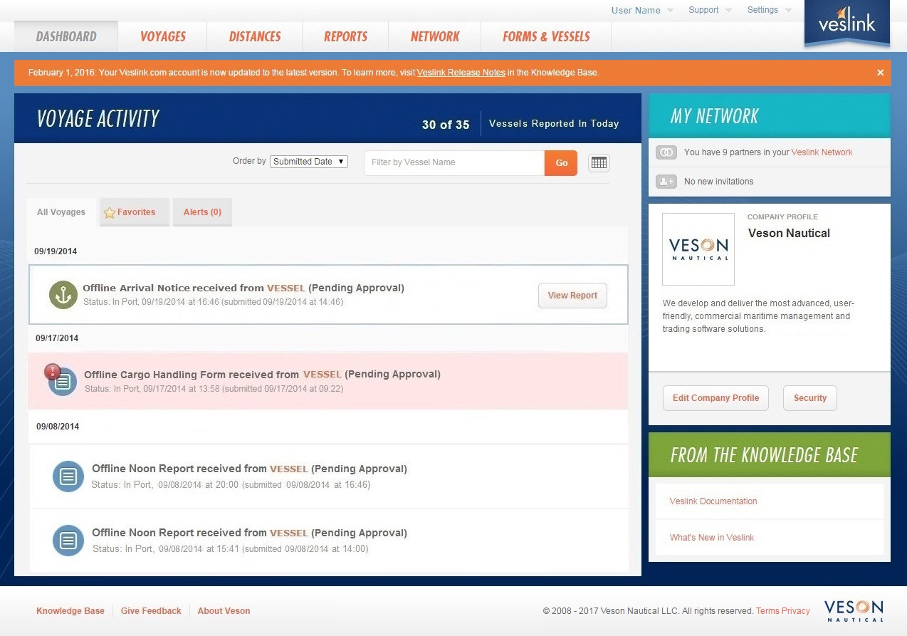Click the Cargo Handling Form alert icon
This screenshot has width=907, height=636.
(53, 371)
